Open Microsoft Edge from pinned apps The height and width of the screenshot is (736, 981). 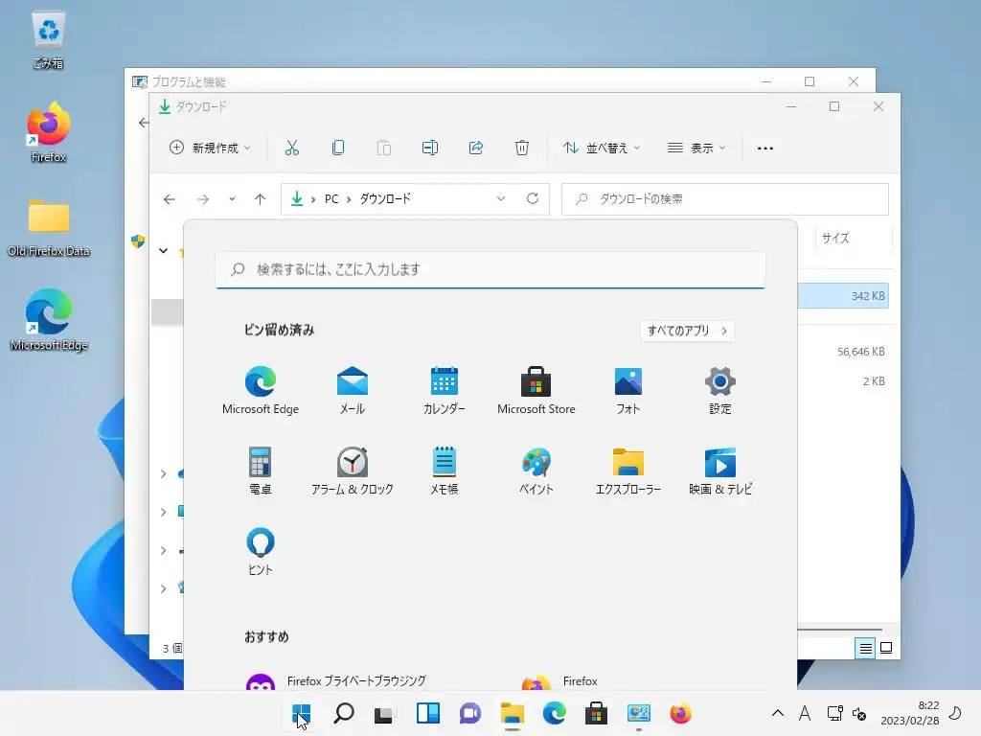click(x=261, y=391)
